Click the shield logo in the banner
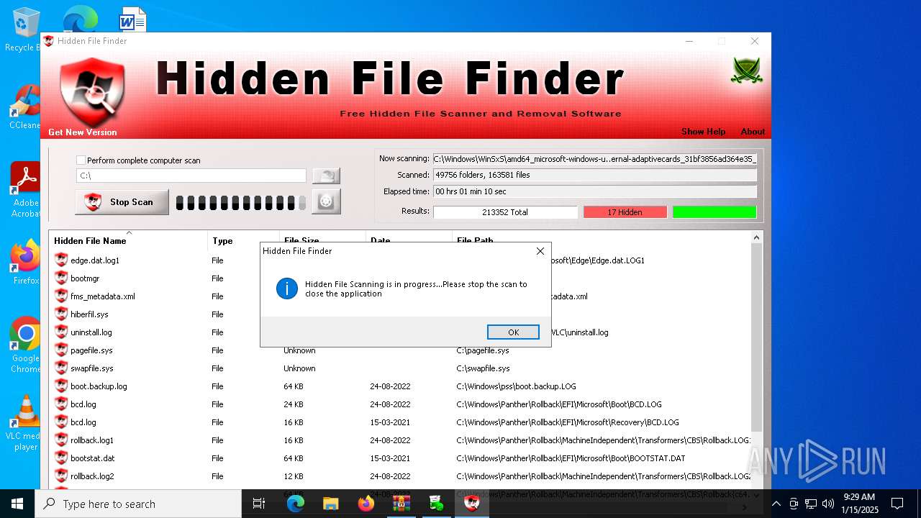Screen dimensions: 921x518 pyautogui.click(x=93, y=91)
